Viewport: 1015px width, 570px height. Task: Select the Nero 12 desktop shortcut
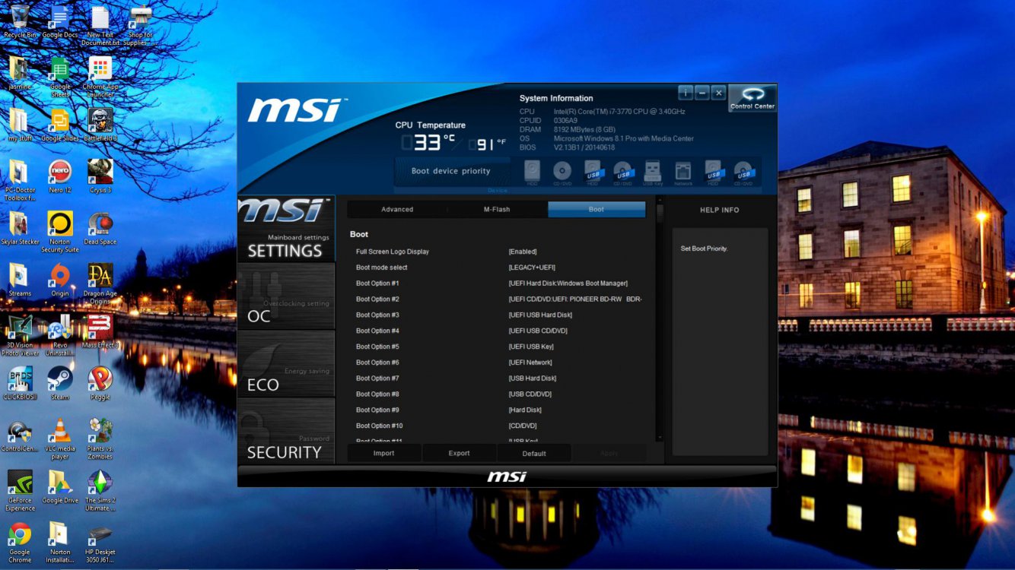point(59,177)
